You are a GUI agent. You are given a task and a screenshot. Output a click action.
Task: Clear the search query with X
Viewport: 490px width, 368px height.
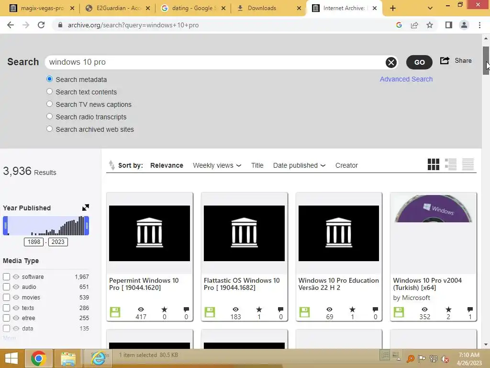[391, 62]
